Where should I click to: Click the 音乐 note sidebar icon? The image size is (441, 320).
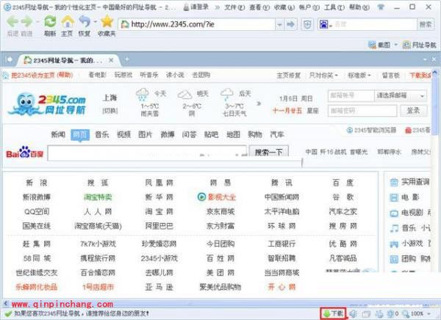pyautogui.click(x=394, y=228)
